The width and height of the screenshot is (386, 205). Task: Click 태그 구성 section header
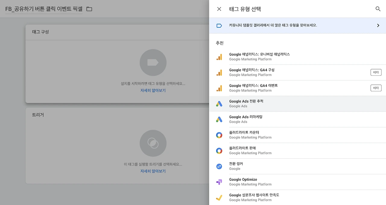coord(40,32)
